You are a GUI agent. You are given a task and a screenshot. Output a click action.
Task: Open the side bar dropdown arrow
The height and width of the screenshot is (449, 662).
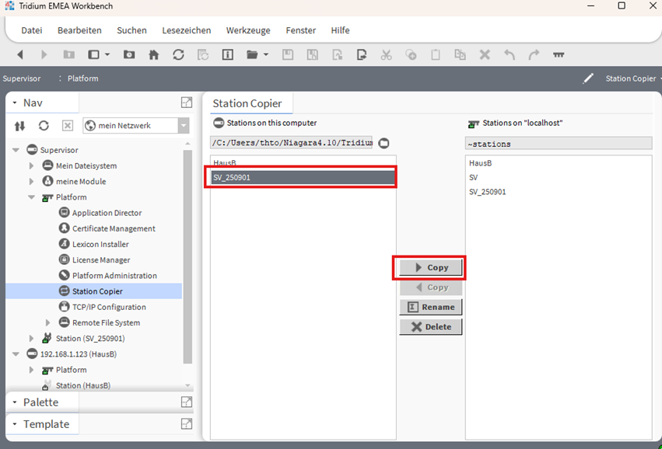tap(107, 55)
